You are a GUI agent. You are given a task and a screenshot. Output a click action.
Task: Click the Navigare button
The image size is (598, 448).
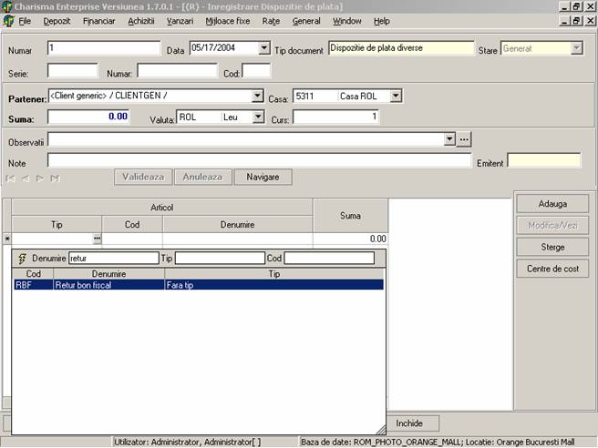(263, 178)
